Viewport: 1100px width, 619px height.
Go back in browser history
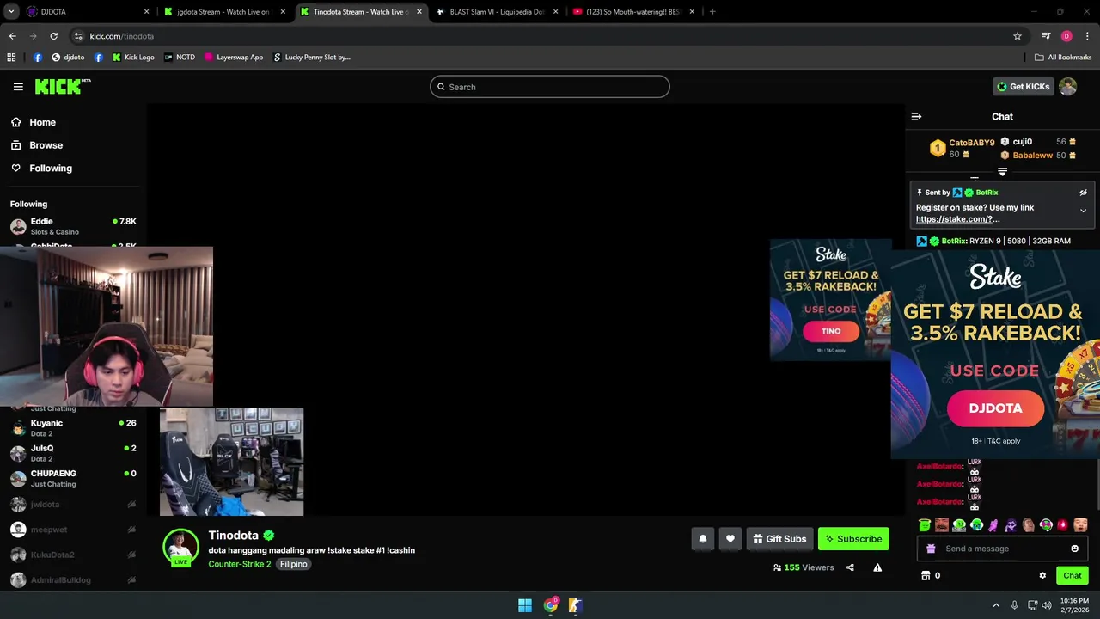coord(12,36)
